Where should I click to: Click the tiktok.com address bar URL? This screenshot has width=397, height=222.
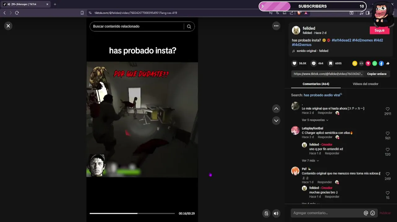coord(136,13)
